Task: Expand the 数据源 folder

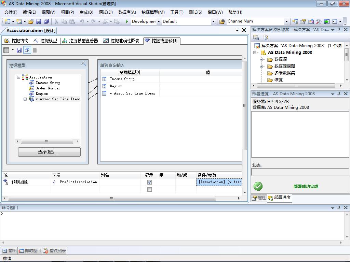Action: coord(261,59)
